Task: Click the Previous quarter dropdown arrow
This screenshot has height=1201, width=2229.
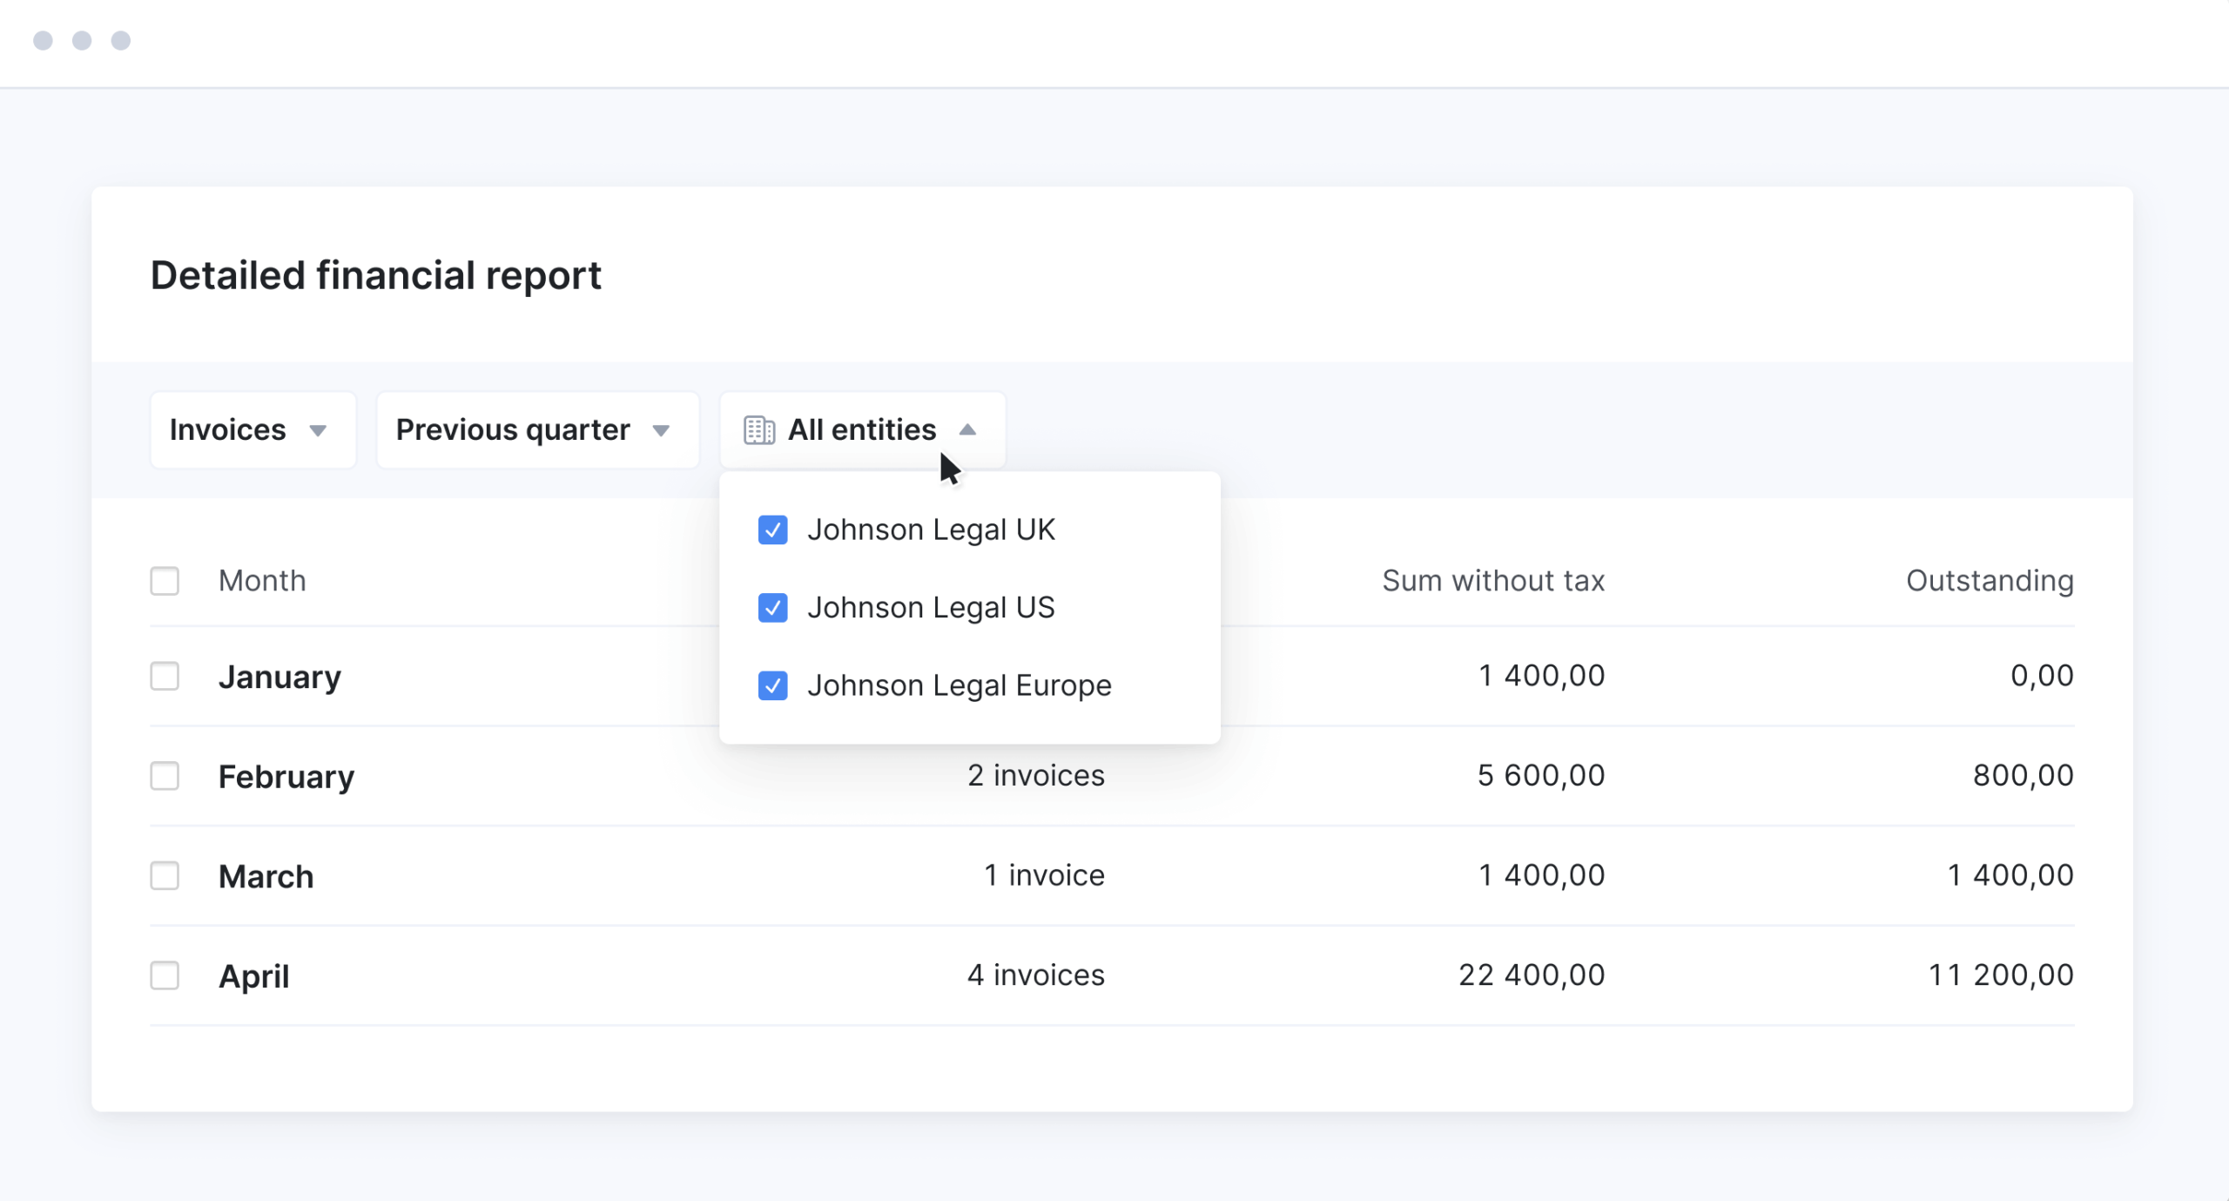Action: pyautogui.click(x=661, y=431)
